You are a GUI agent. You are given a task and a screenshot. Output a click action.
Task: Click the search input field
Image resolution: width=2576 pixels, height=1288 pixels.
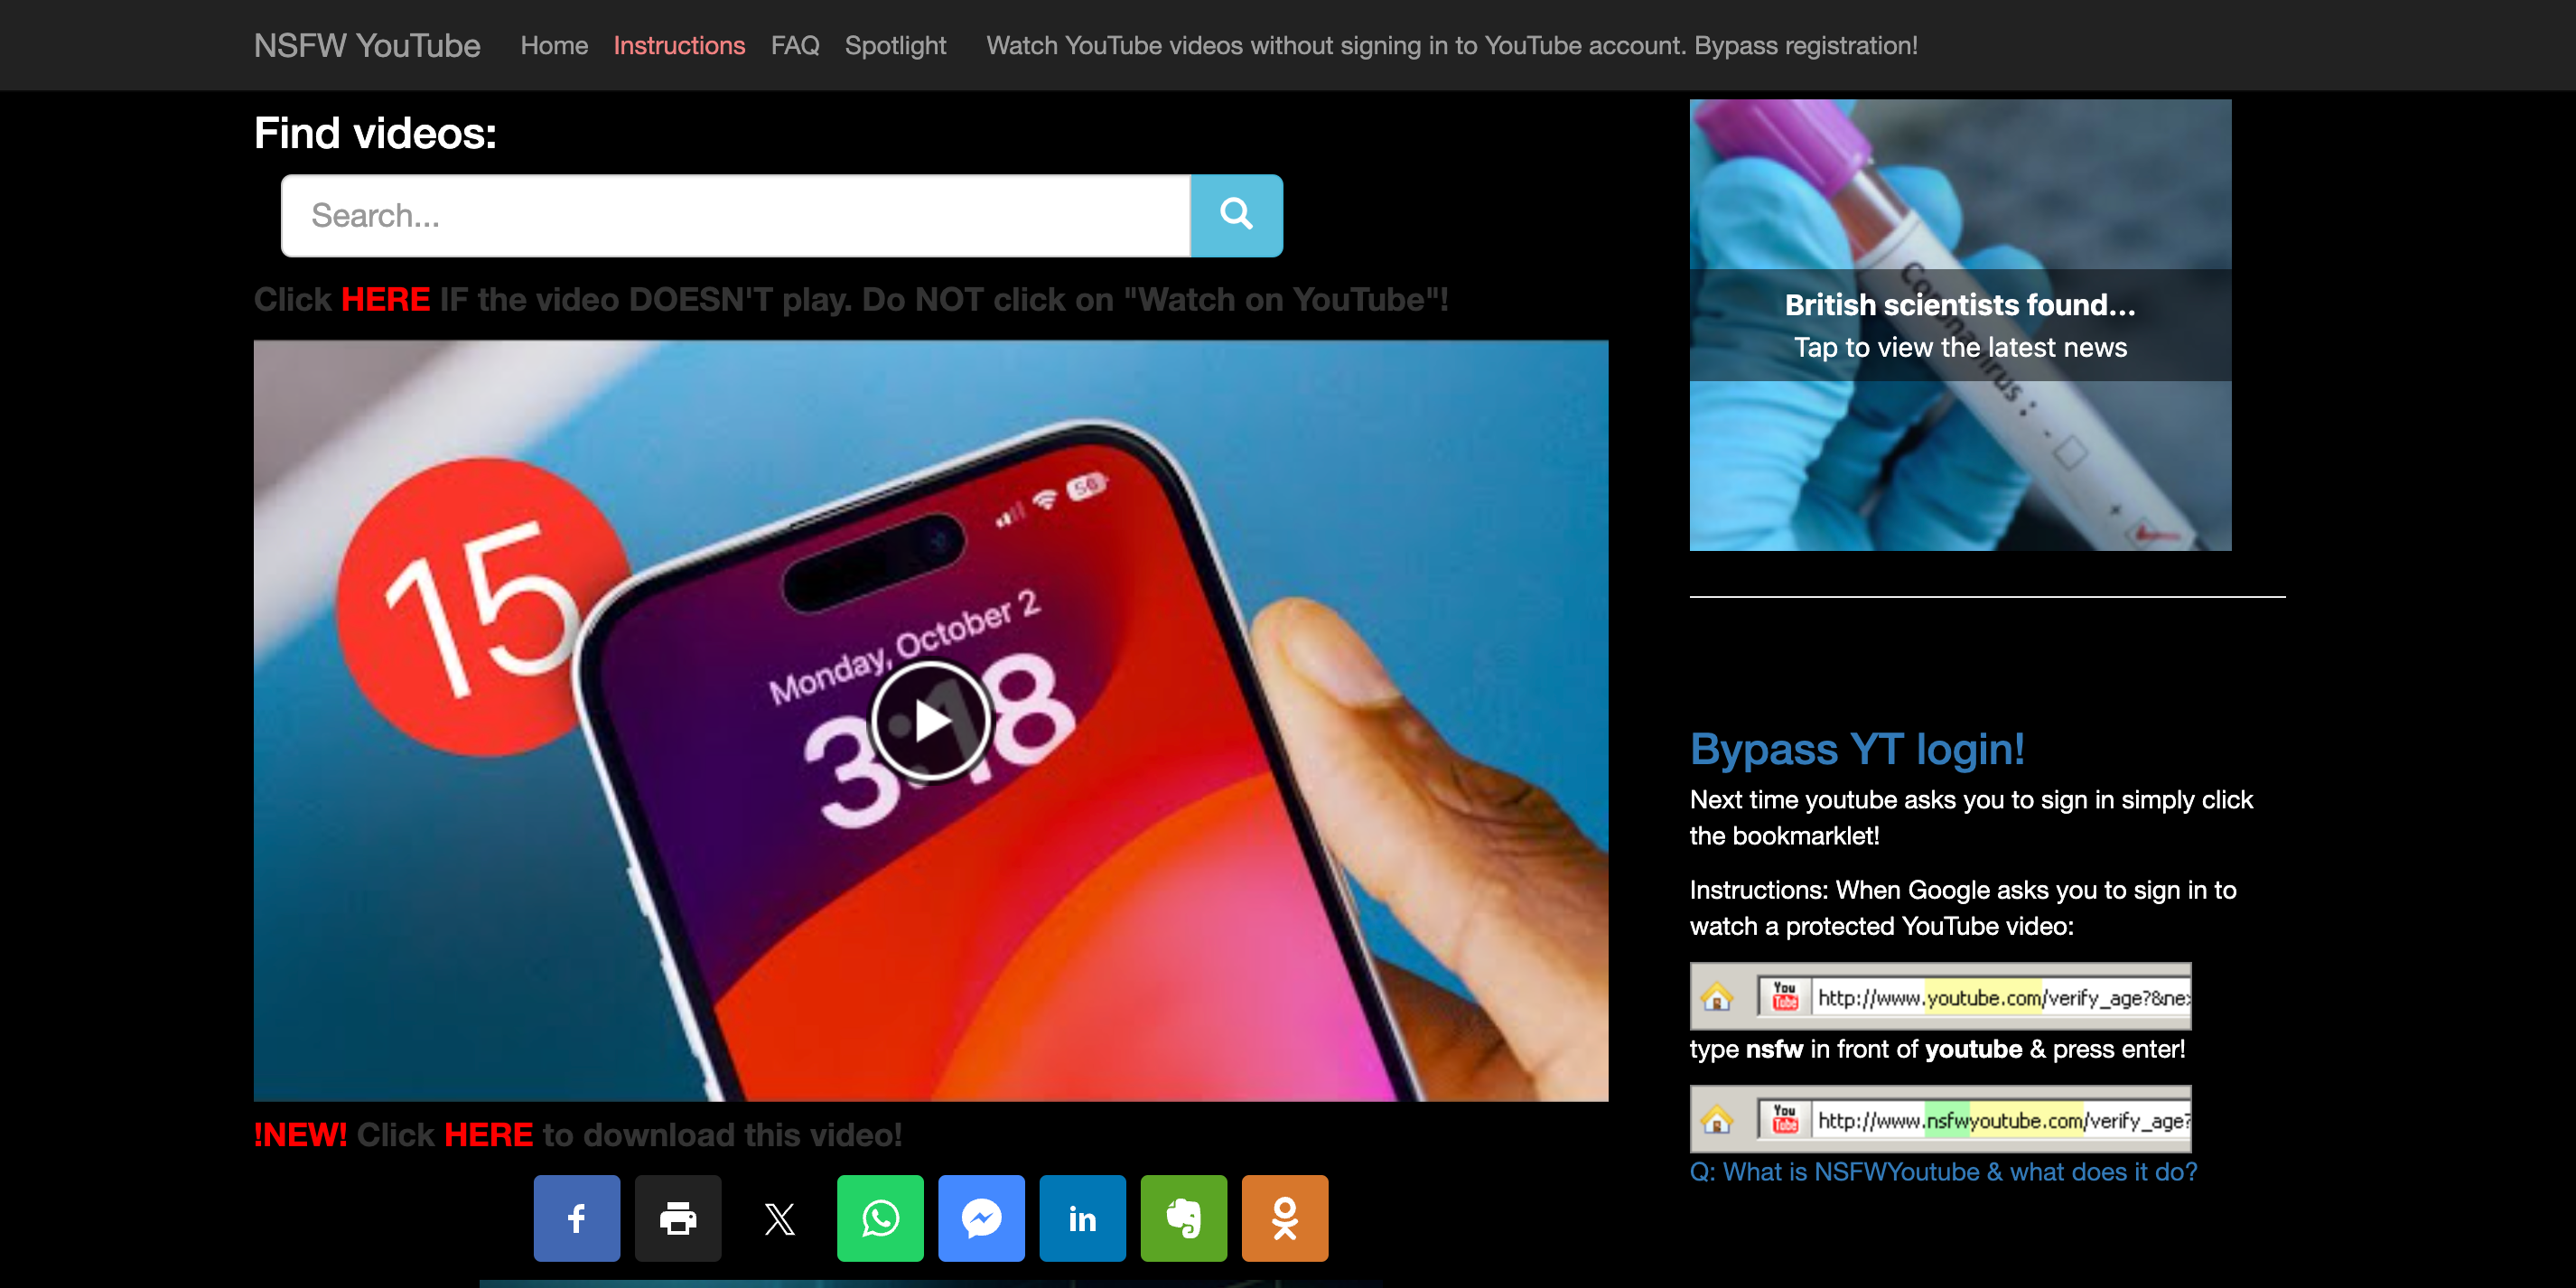click(738, 213)
